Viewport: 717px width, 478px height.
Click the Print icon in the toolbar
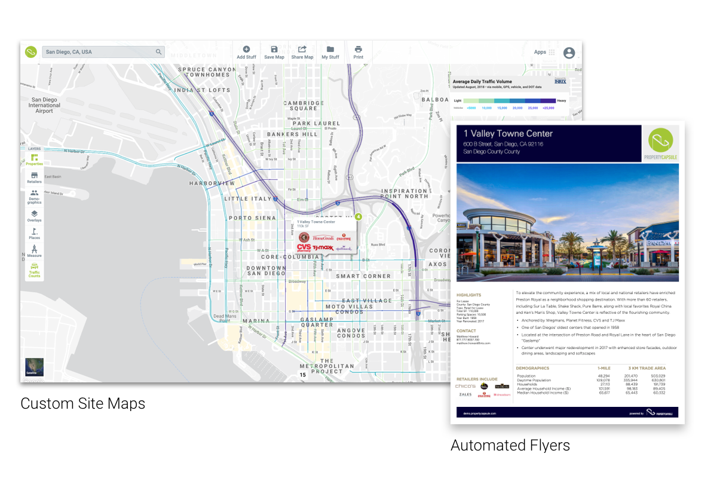pyautogui.click(x=358, y=49)
